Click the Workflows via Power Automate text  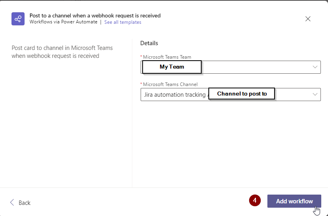click(63, 22)
